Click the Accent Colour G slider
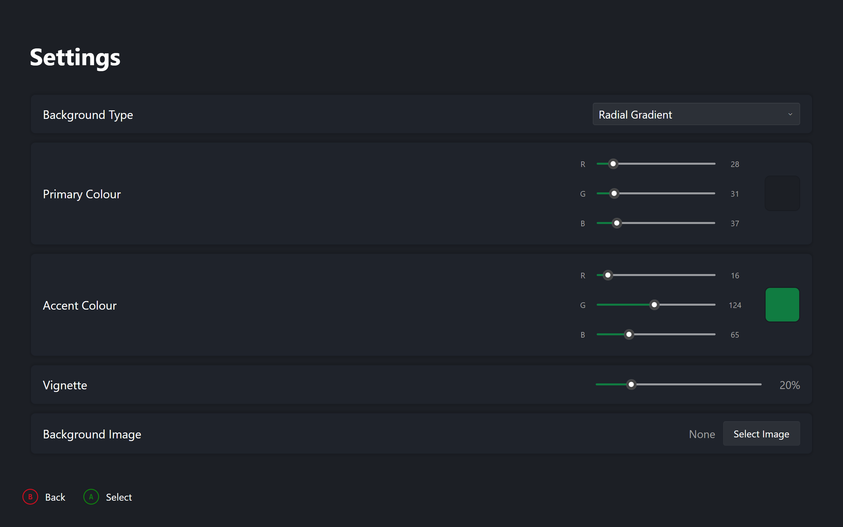 pos(656,305)
